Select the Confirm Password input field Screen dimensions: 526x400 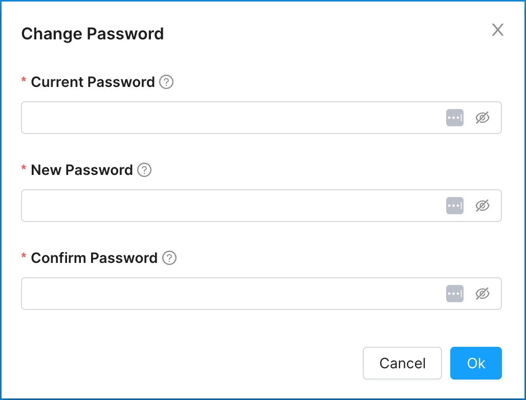(x=230, y=294)
